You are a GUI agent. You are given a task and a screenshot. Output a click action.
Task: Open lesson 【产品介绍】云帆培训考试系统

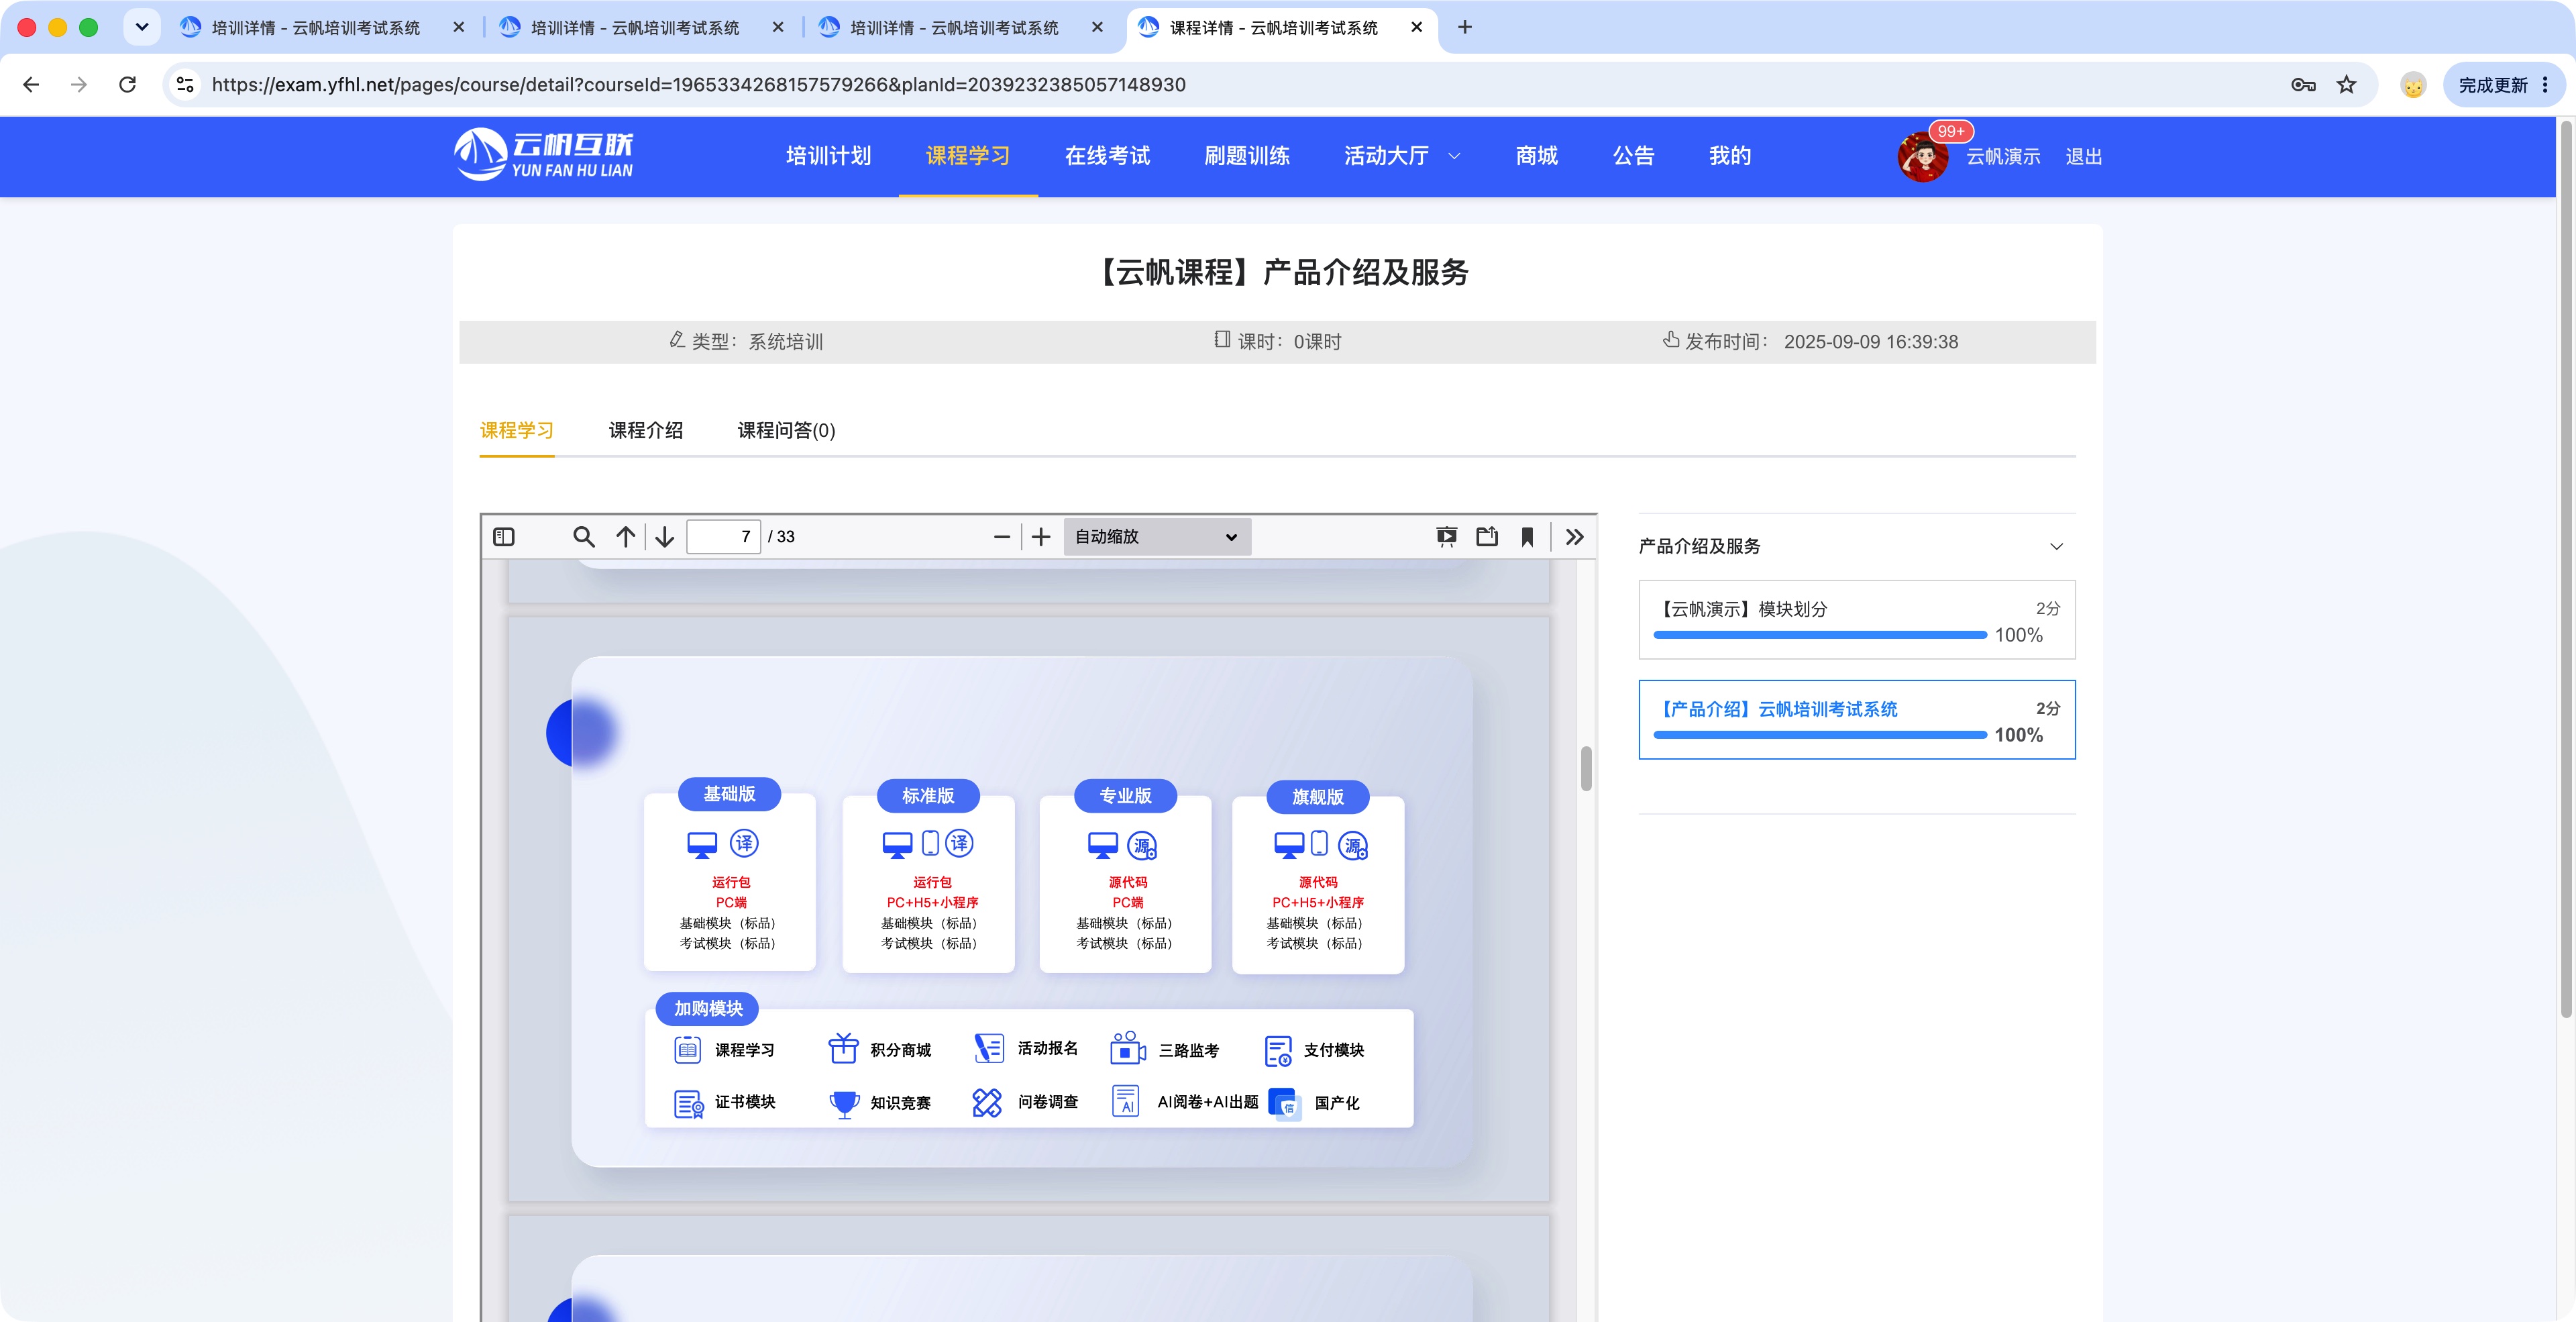pyautogui.click(x=1857, y=720)
